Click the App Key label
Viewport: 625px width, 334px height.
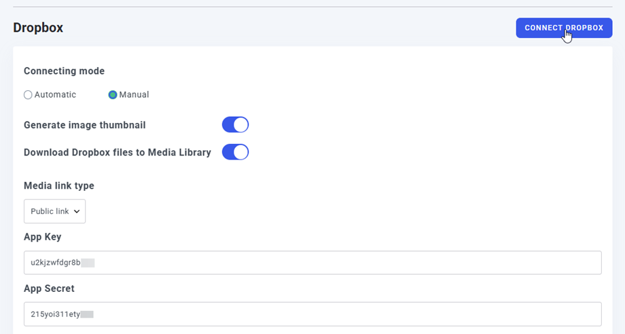43,237
